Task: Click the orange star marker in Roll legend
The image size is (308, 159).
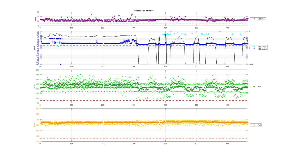Action: (x=254, y=125)
